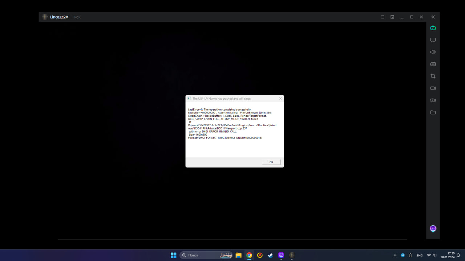The width and height of the screenshot is (465, 261).
Task: Open the volume tray icon
Action: pyautogui.click(x=434, y=255)
